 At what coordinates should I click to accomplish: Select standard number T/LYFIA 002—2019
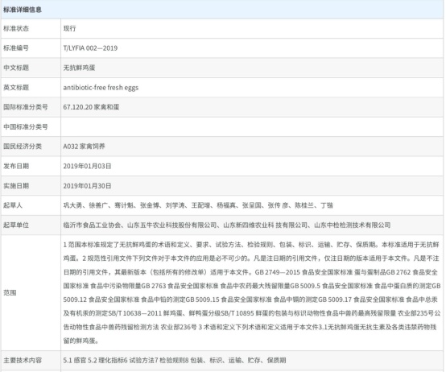90,48
